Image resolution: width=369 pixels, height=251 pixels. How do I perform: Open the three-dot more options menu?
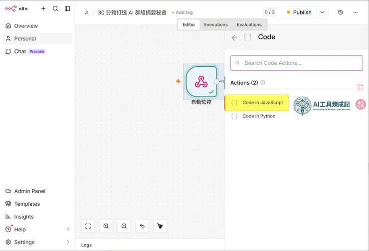point(356,12)
